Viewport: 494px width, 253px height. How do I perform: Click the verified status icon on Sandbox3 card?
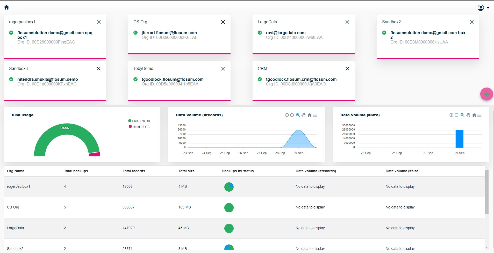coord(11,79)
